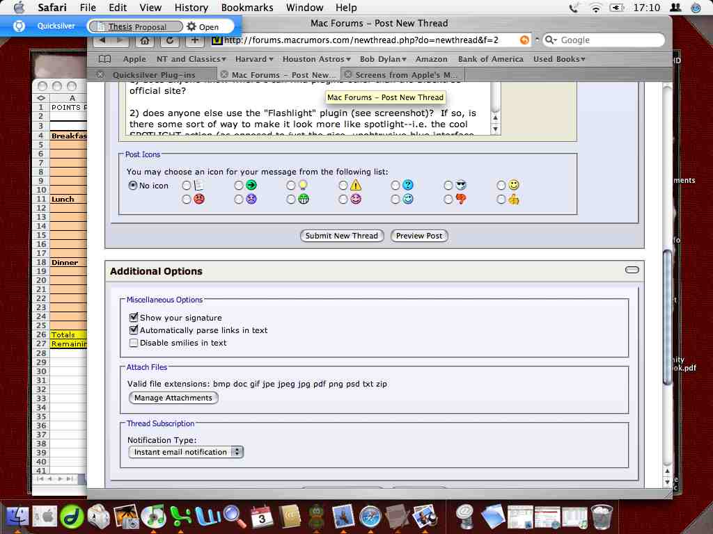Open the Notification Type dropdown
This screenshot has height=534, width=713.
(x=185, y=452)
